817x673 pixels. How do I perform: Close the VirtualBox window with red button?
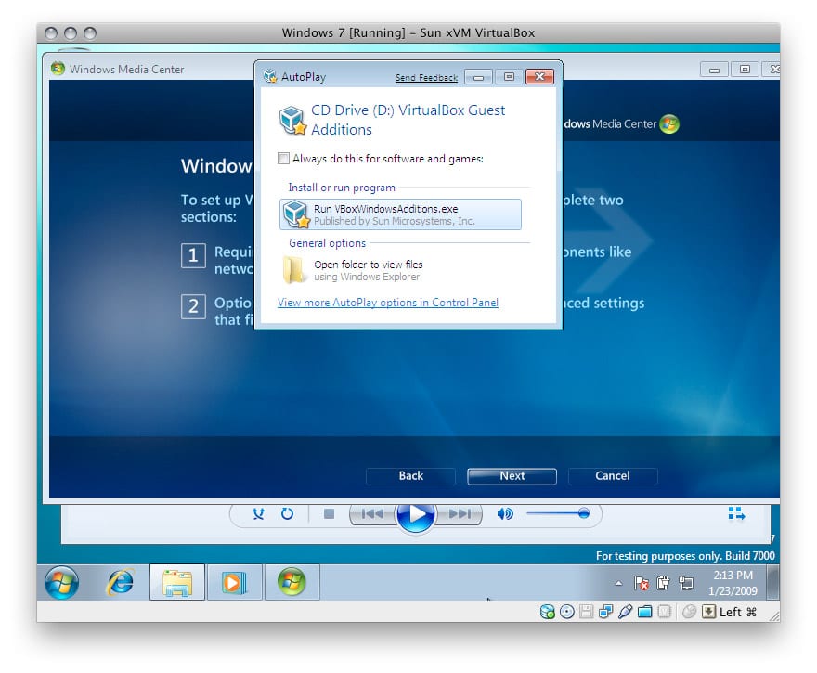[51, 33]
